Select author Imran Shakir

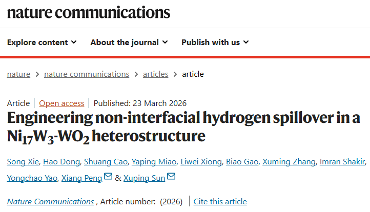pyautogui.click(x=342, y=162)
